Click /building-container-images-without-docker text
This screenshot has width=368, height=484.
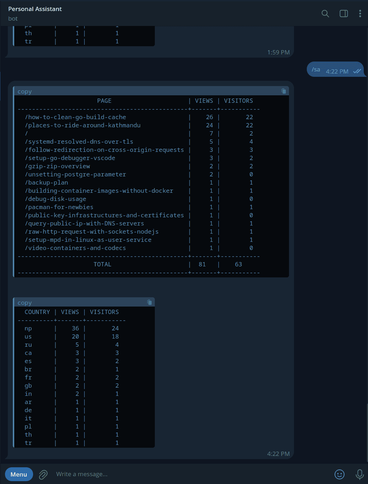tap(99, 191)
